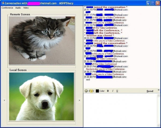The image size is (161, 128).
Task: Click the Send button
Action: point(150,91)
